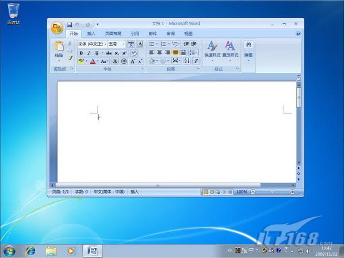Apply yellow text highlight color
This screenshot has height=258, width=345.
[81, 61]
